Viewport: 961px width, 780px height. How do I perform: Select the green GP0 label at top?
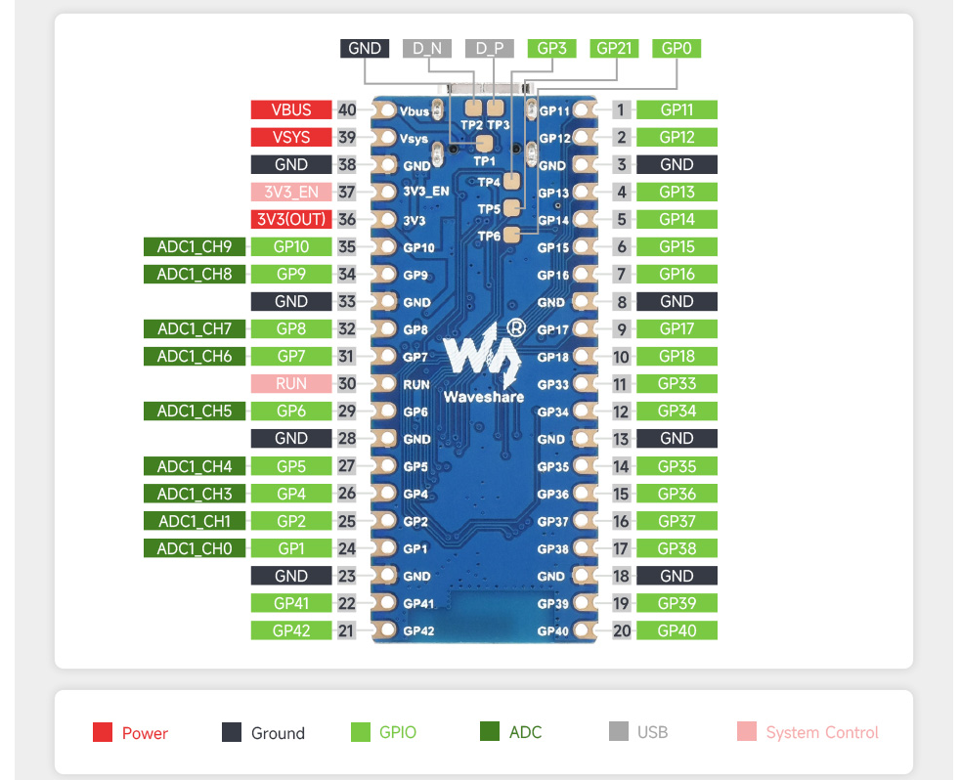(677, 49)
